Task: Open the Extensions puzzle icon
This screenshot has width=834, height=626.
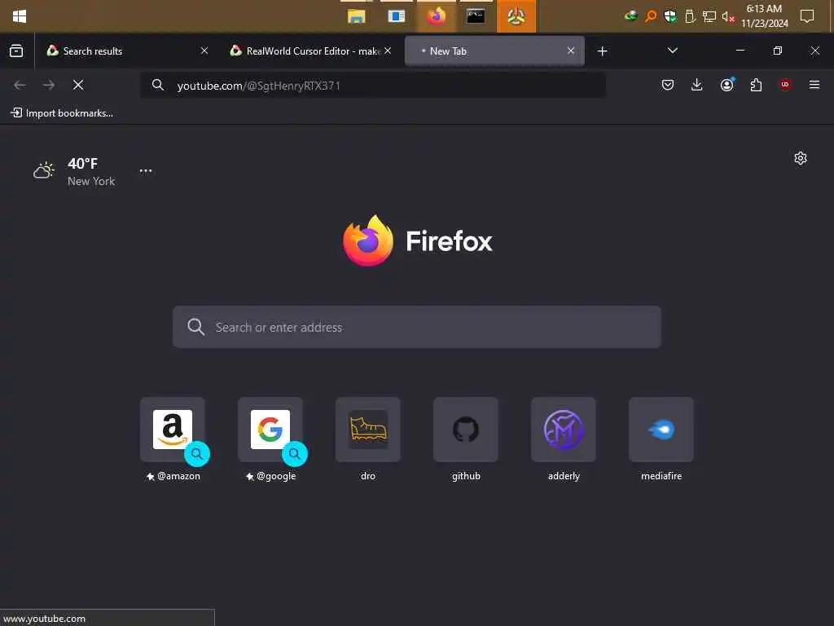Action: coord(756,85)
